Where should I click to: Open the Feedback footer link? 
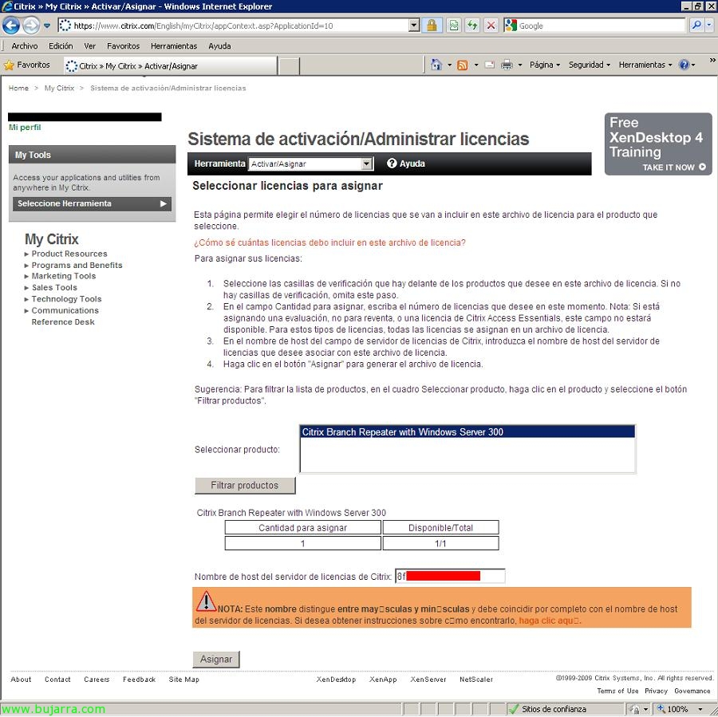[x=139, y=680]
